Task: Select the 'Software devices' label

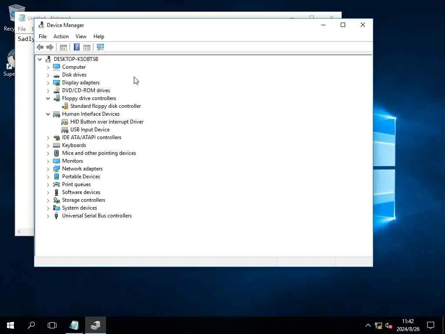Action: (x=81, y=192)
